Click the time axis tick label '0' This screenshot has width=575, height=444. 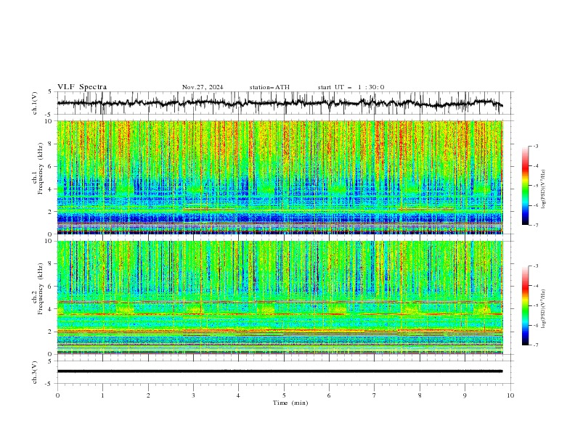coord(57,395)
